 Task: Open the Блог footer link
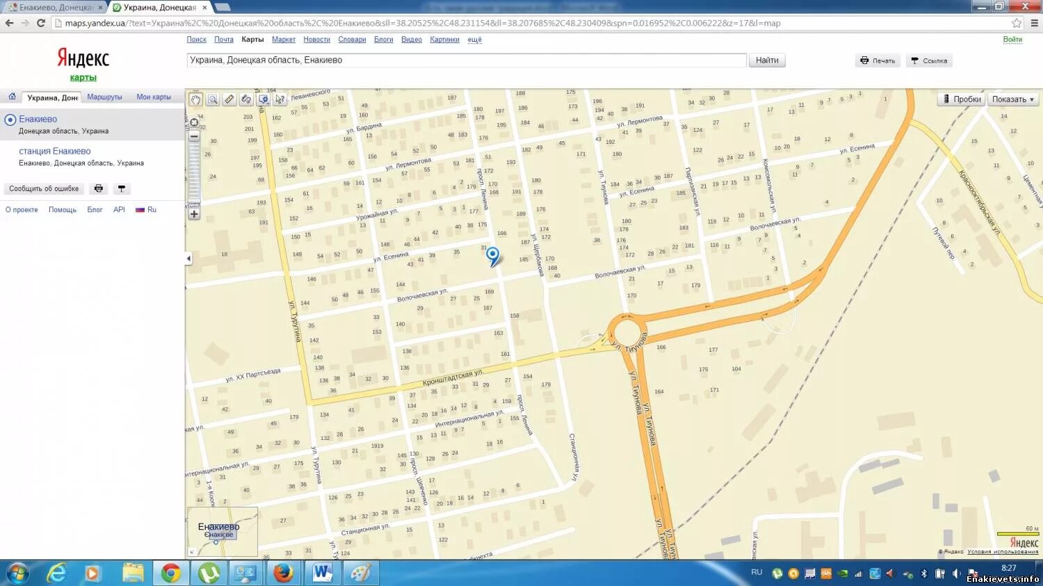point(95,210)
